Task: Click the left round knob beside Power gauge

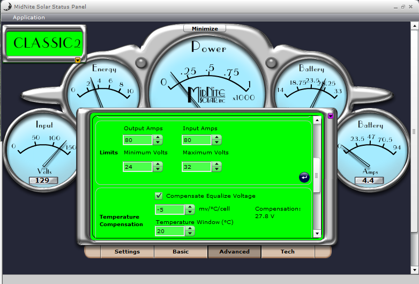Action: point(141,63)
